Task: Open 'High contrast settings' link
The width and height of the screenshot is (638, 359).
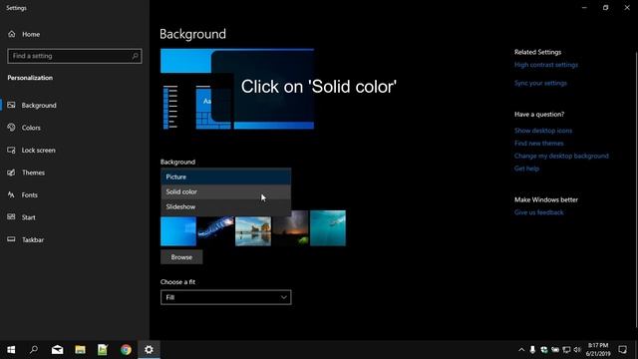Action: 546,65
